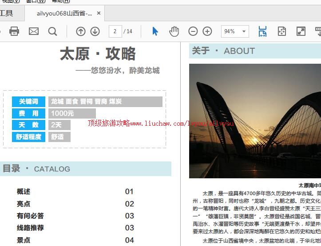Zoom out using the minus icon
Screen dimensions: 321x246
[x=193, y=31]
